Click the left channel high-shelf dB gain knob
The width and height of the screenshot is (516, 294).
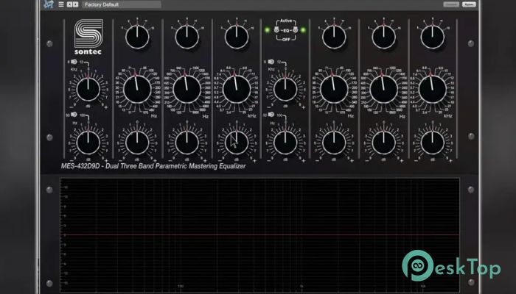(x=88, y=90)
